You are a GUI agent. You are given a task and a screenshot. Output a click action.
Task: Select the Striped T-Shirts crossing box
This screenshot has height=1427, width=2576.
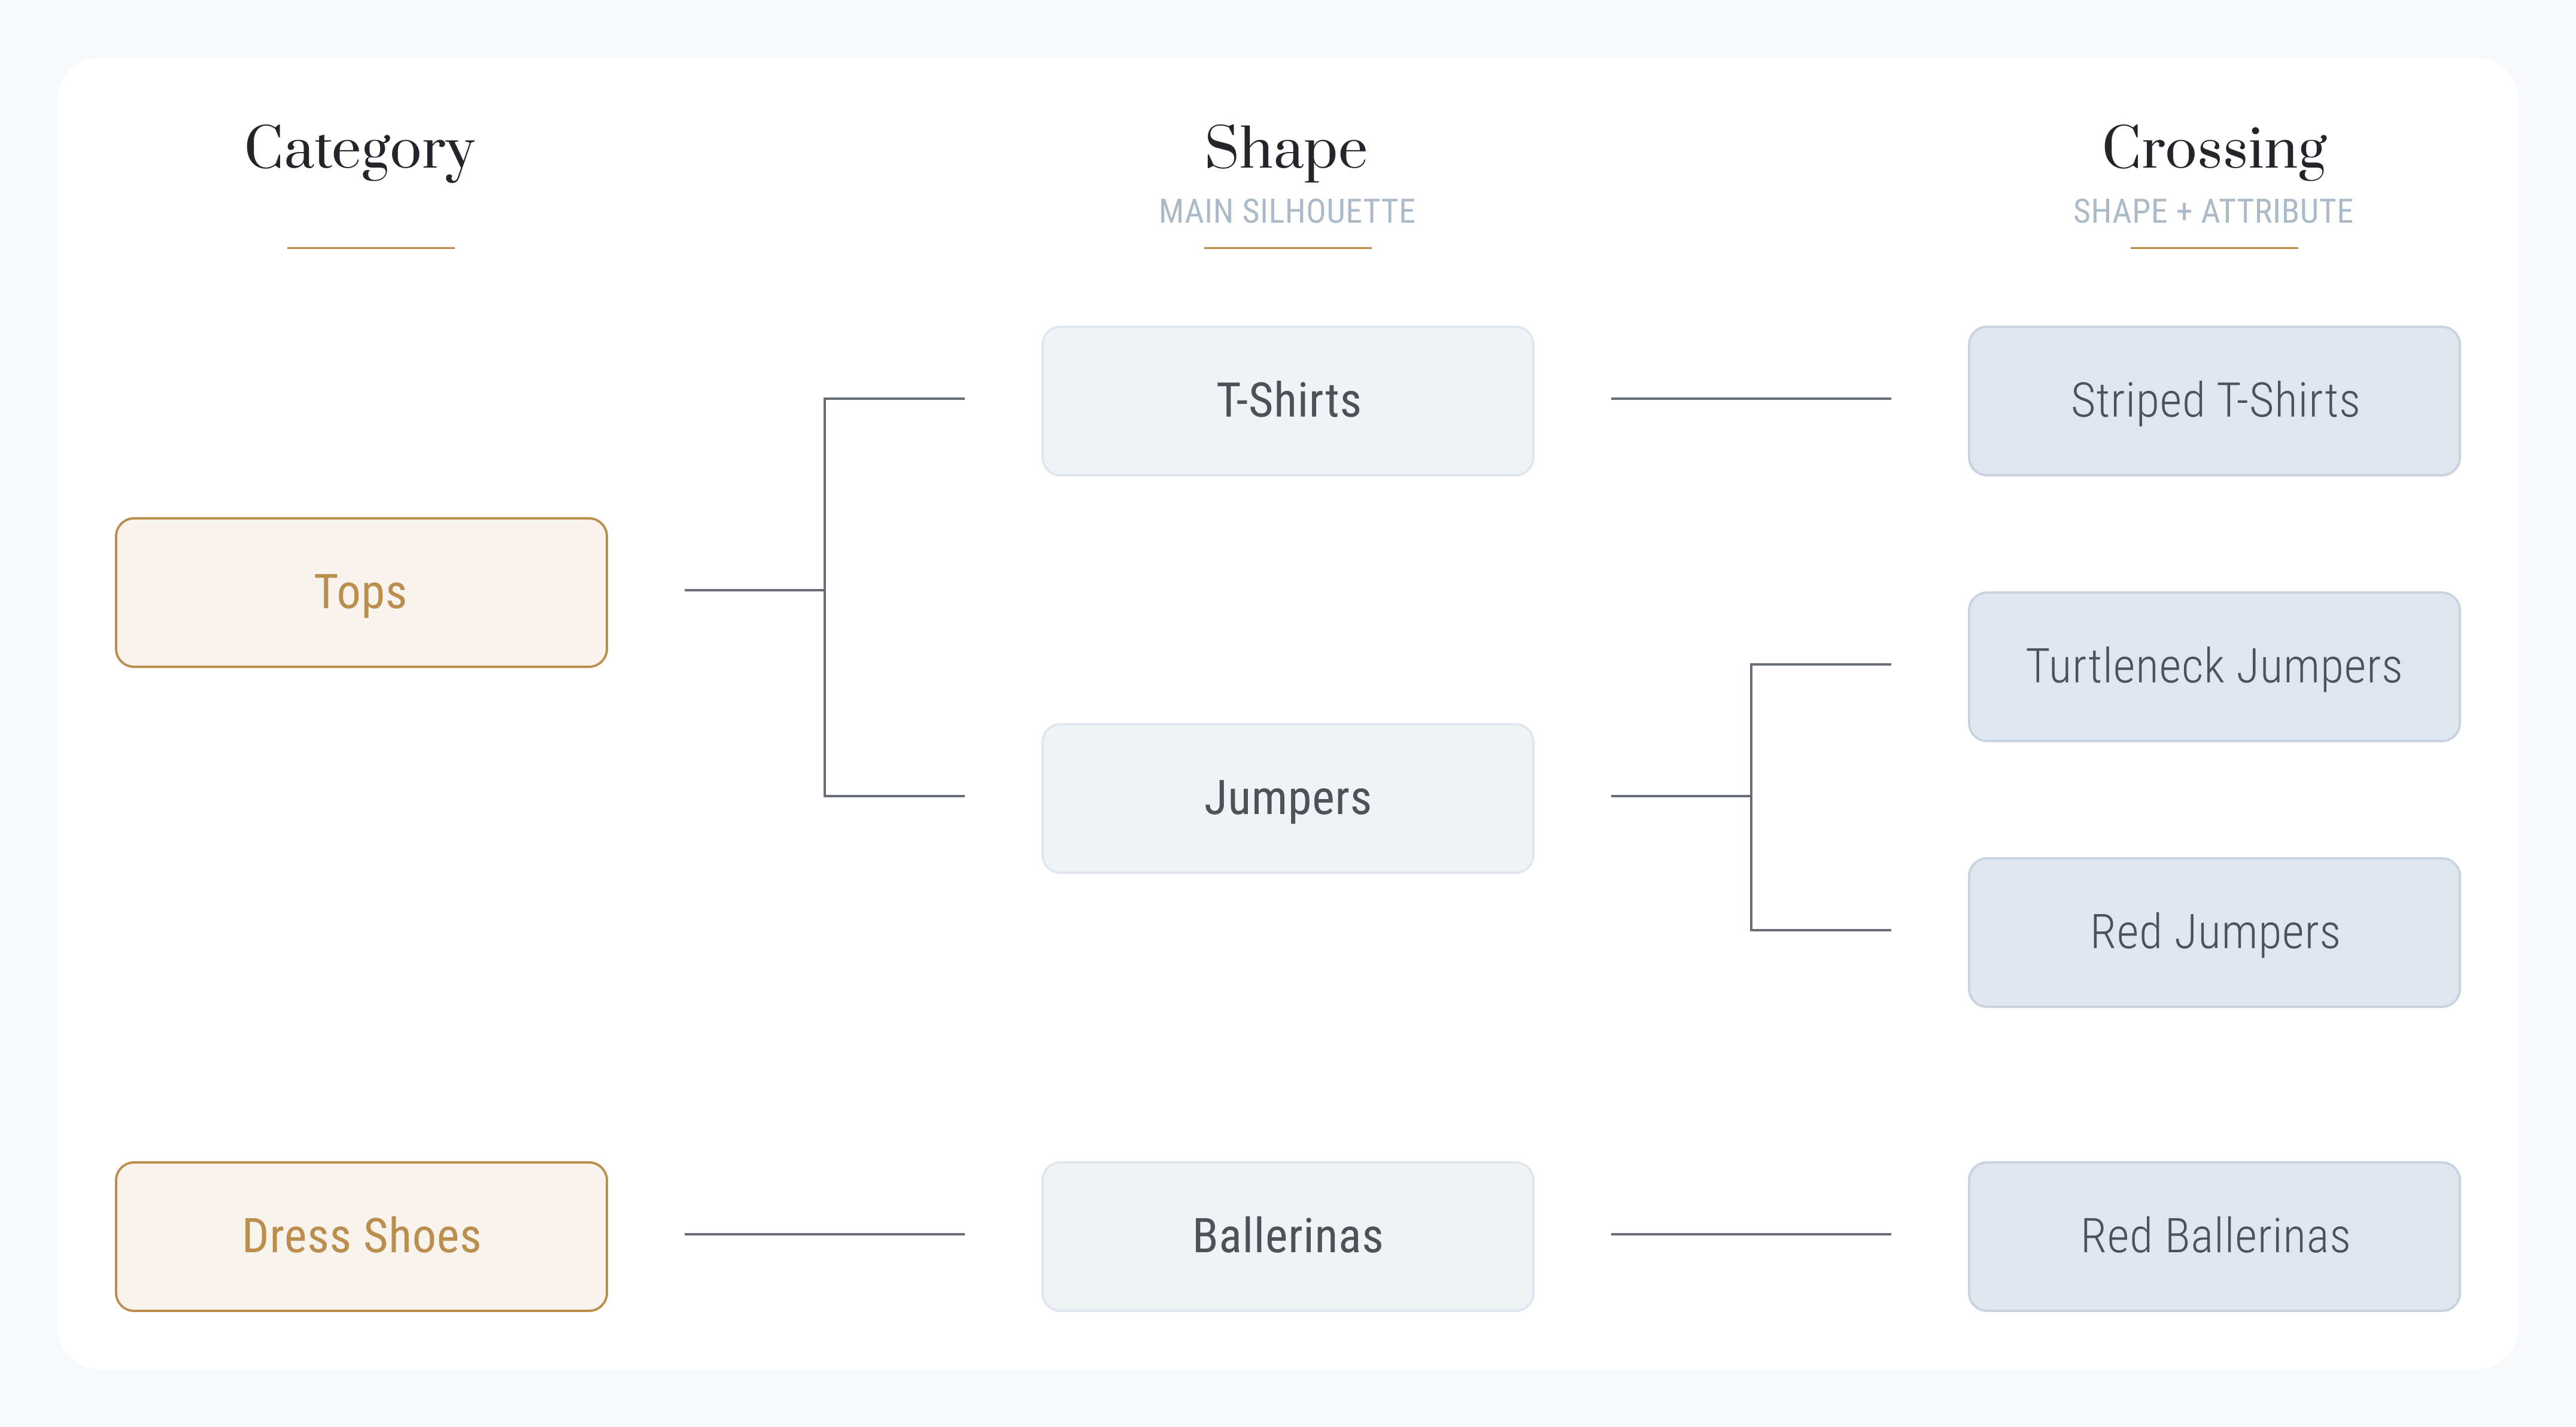click(x=2214, y=400)
